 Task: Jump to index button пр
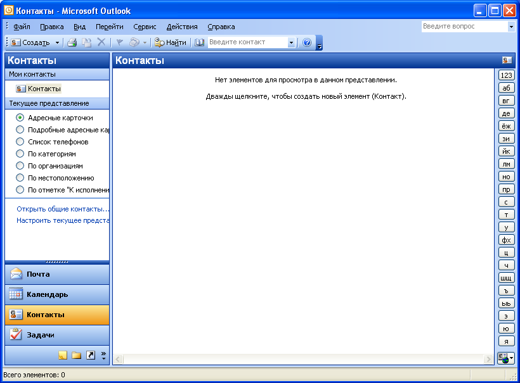click(507, 189)
